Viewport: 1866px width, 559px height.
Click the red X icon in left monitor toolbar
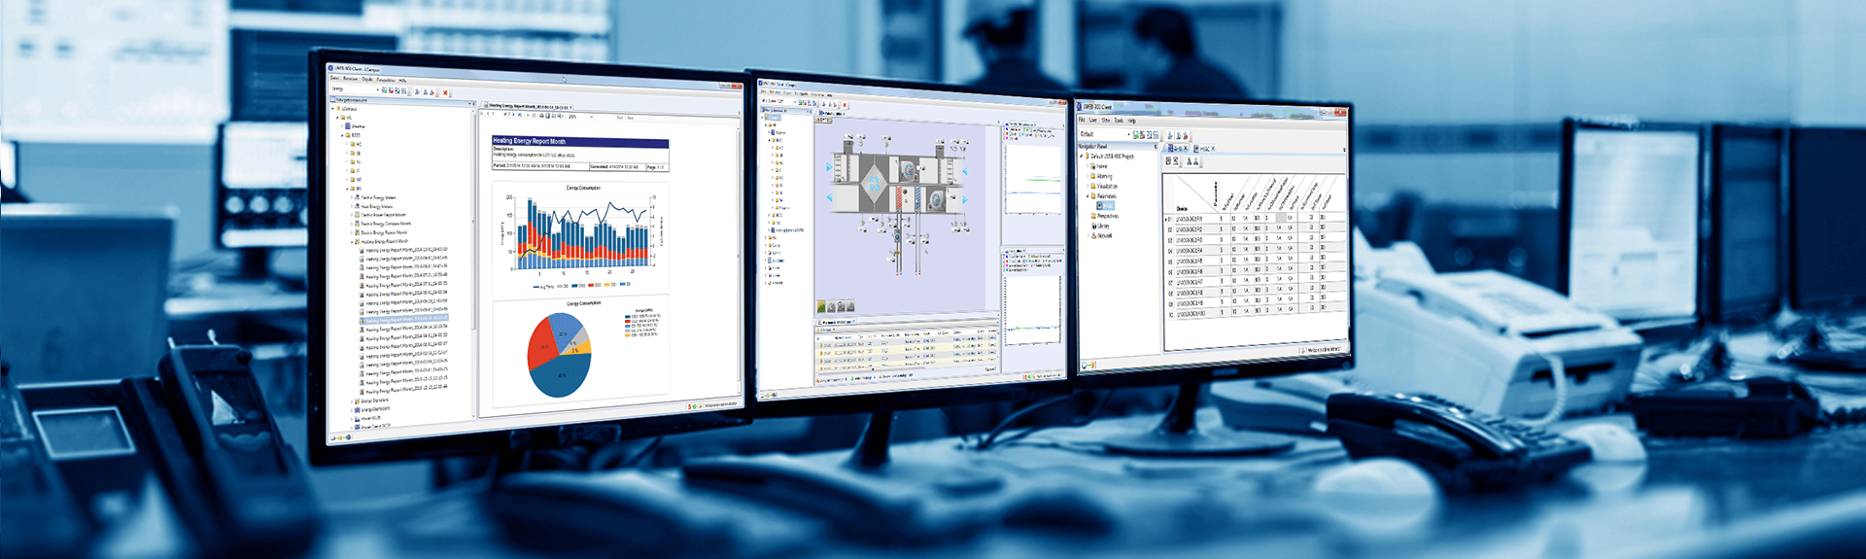coord(446,92)
